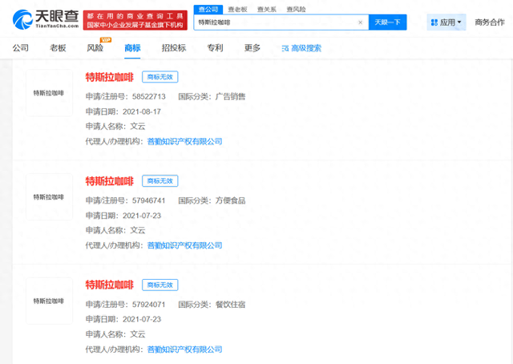Click 商标无效 tag for 方便食品 trademark
513x364 pixels.
pos(160,180)
